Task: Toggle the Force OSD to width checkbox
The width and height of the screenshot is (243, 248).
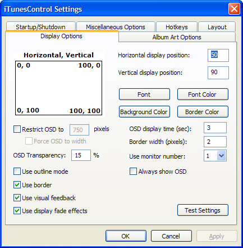Action: [x=29, y=141]
